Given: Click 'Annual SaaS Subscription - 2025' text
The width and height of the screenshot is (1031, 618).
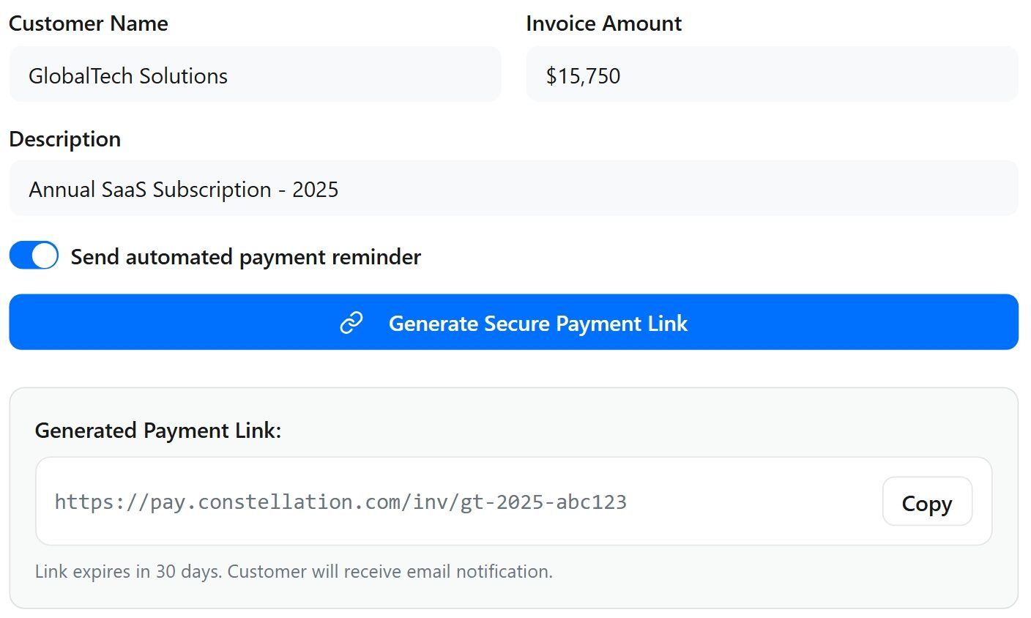Looking at the screenshot, I should [183, 190].
